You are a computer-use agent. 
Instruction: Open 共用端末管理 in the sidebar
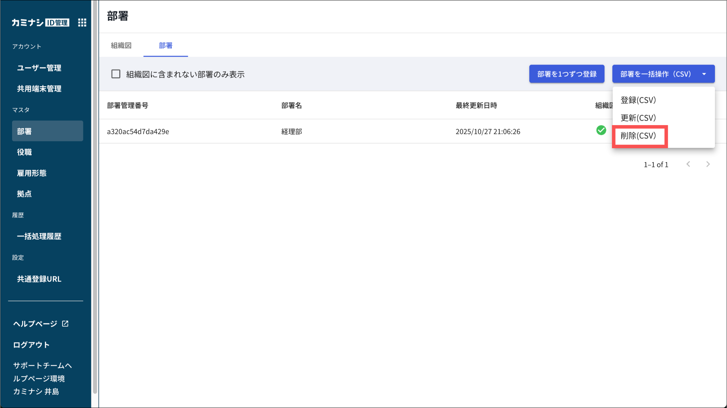tap(39, 89)
